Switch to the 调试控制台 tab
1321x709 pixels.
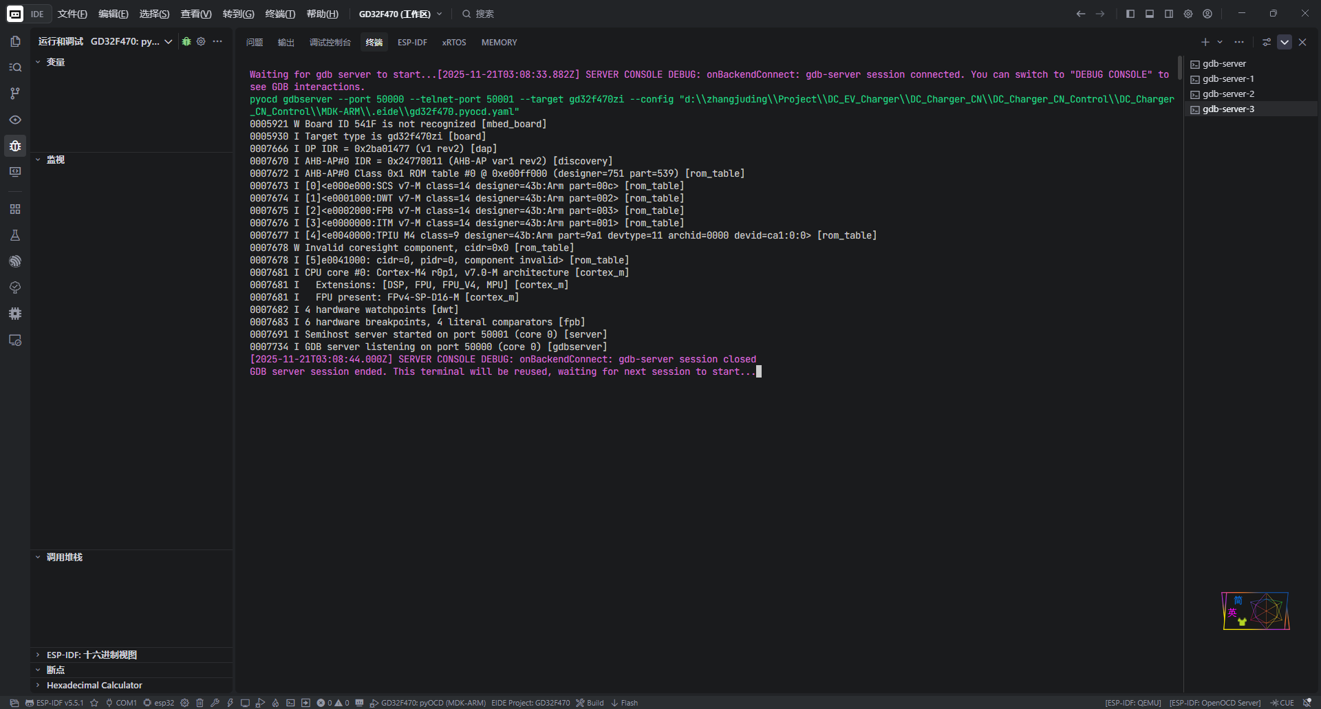pyautogui.click(x=330, y=43)
